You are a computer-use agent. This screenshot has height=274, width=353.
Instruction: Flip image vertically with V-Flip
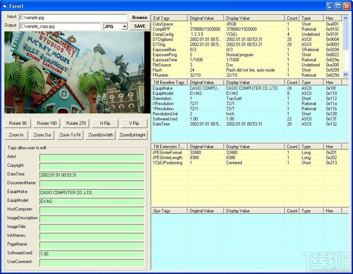134,123
